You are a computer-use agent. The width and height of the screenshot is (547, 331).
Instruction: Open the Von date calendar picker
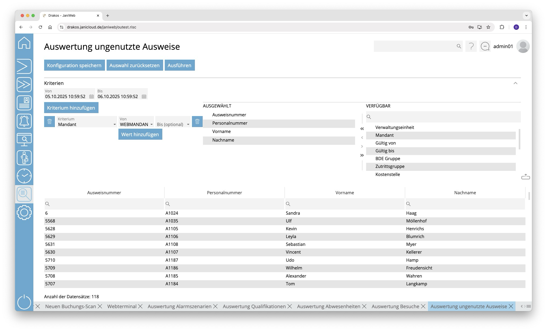tap(92, 96)
